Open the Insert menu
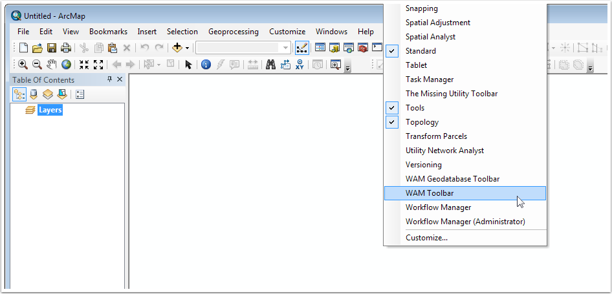Viewport: 612px width, 294px height. 147,32
